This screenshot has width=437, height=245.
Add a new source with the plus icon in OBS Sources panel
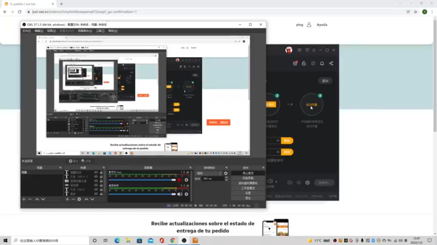tap(67, 199)
